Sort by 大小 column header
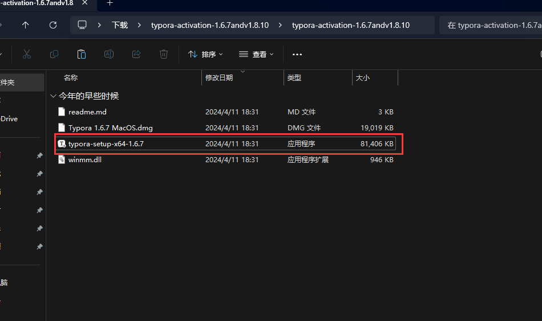Image resolution: width=542 pixels, height=321 pixels. coord(363,78)
